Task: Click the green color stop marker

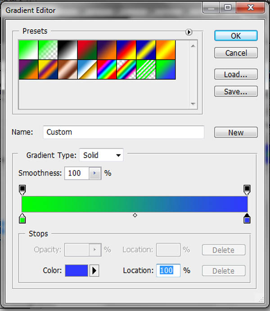Action: (22, 220)
